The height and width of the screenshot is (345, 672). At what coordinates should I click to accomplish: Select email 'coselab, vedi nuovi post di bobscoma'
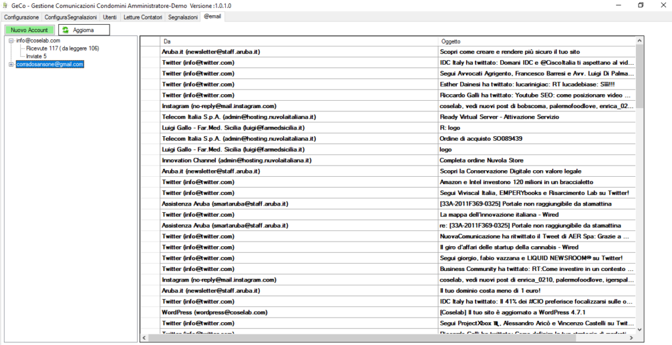pos(537,106)
